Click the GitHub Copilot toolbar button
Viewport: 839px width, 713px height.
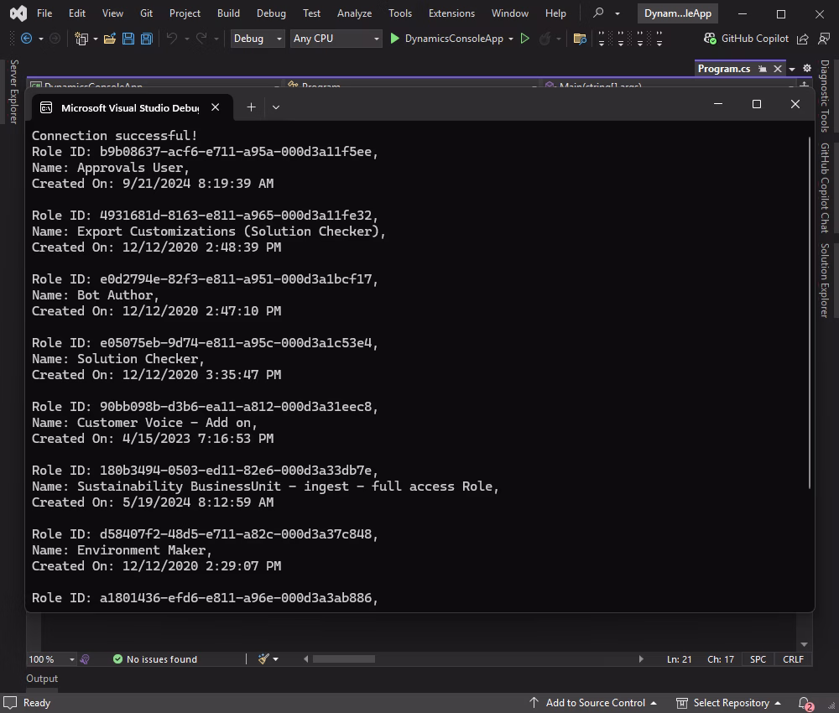(x=747, y=39)
